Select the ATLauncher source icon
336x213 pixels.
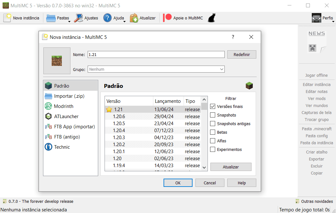(48, 116)
